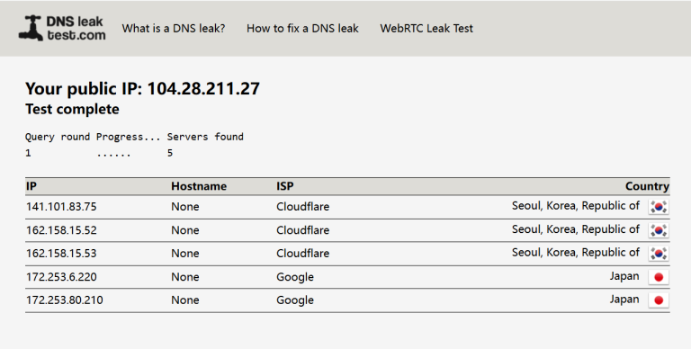Click Korean flag icon for 162.158.15.53
This screenshot has height=349, width=691.
click(659, 254)
